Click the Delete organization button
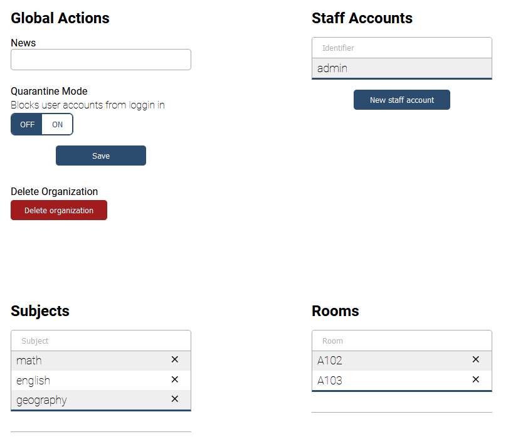This screenshot has width=528, height=444. click(58, 210)
